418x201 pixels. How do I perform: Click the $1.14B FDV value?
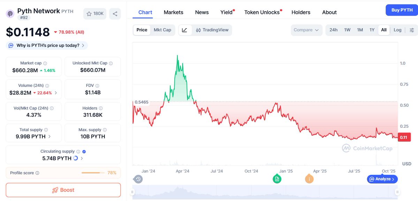[x=93, y=93]
